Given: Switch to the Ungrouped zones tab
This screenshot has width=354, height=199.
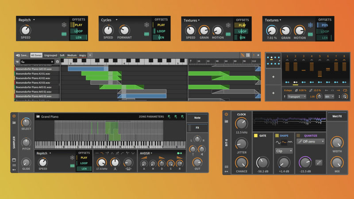Looking at the screenshot, I should (x=51, y=55).
